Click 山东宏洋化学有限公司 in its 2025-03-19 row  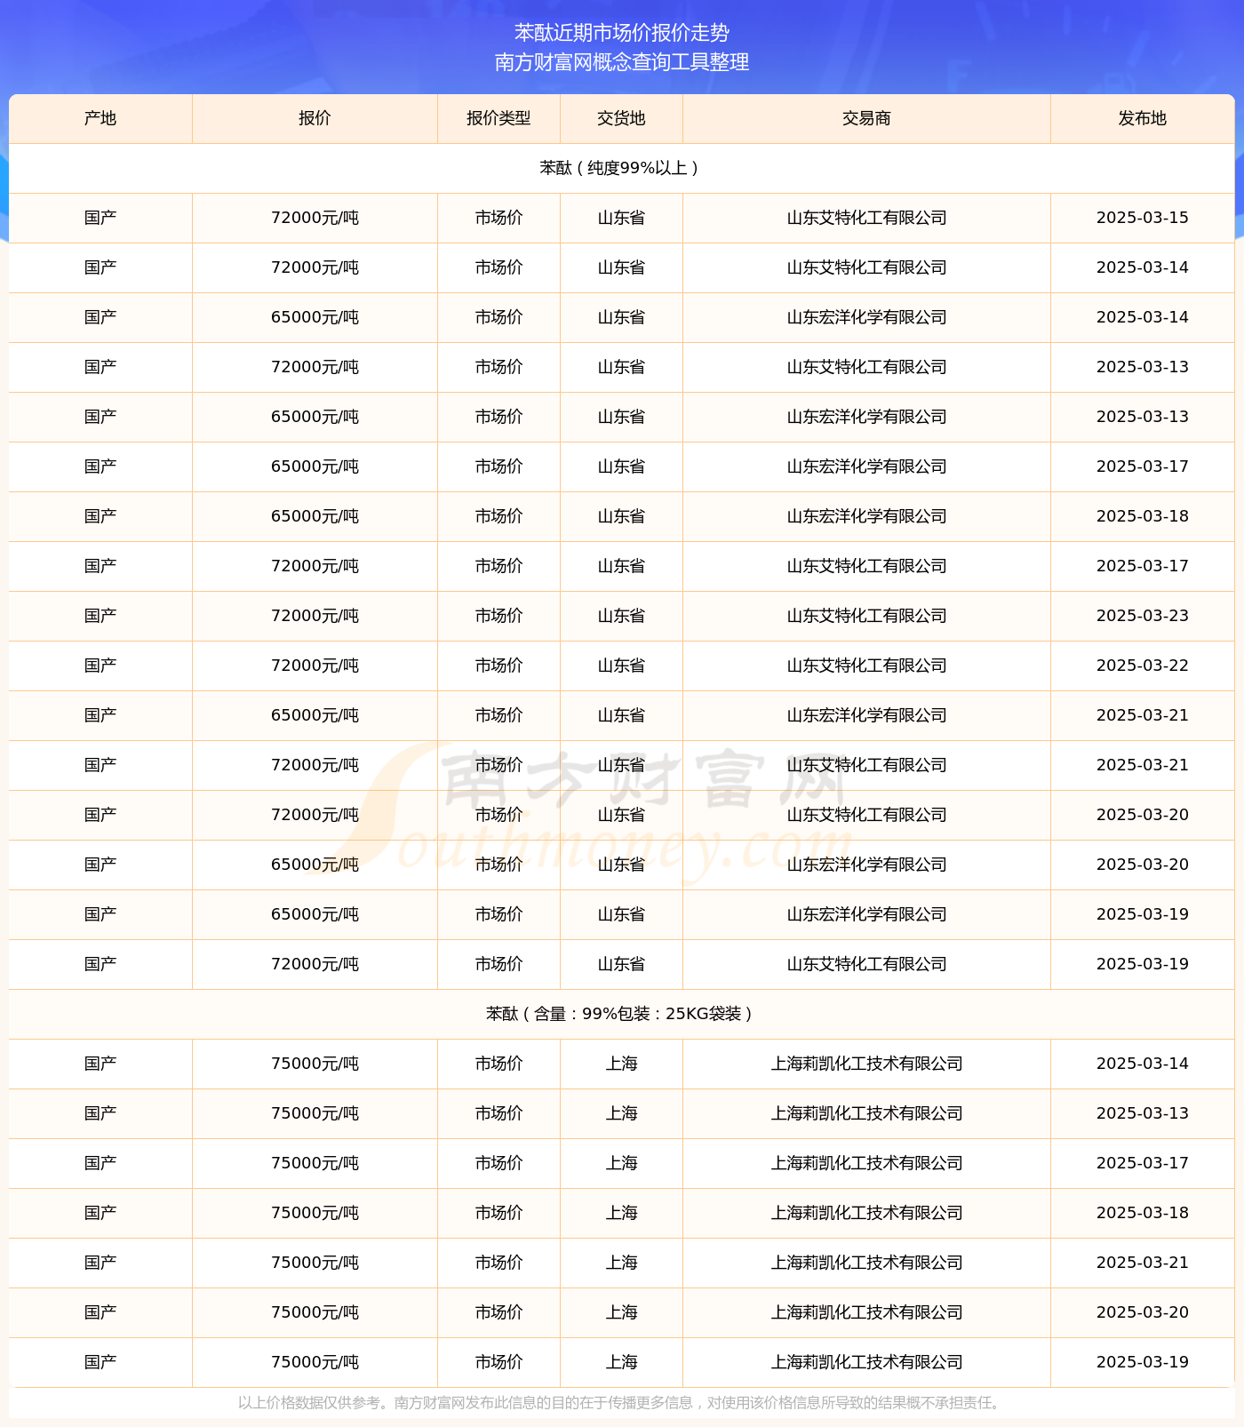(x=866, y=914)
